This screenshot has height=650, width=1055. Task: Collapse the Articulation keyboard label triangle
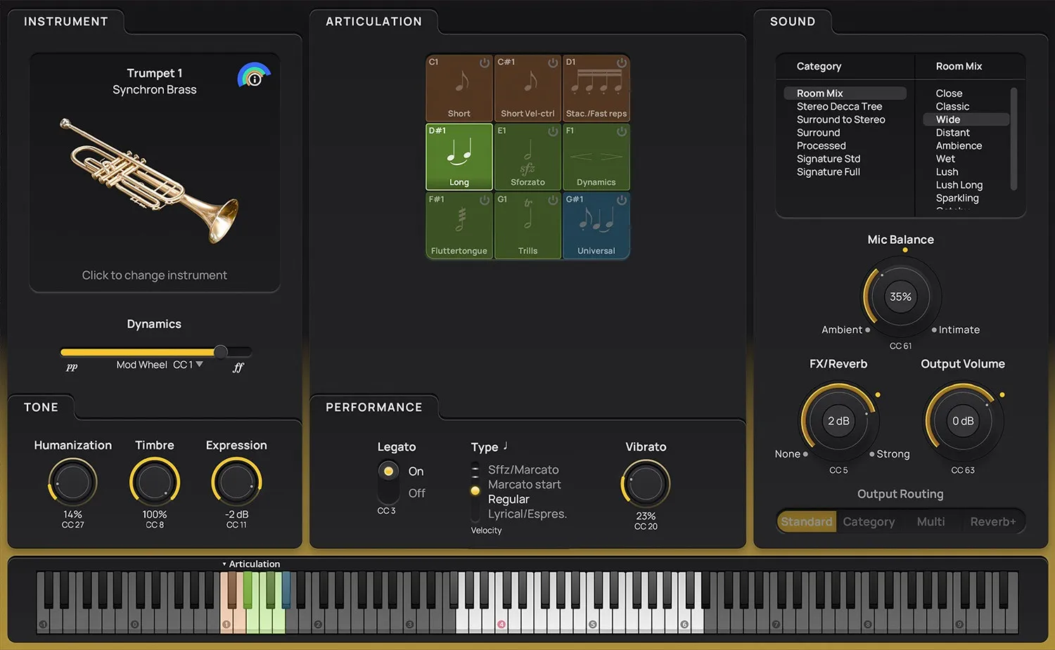[x=224, y=564]
